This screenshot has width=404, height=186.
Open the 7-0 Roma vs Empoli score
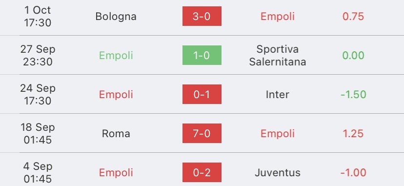click(x=202, y=133)
